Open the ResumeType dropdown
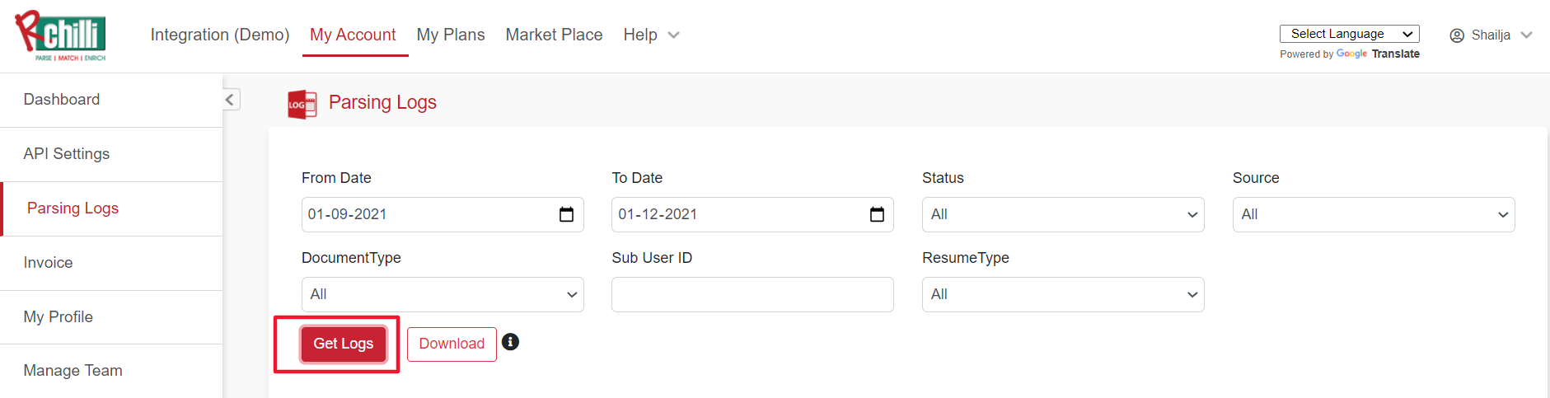The width and height of the screenshot is (1550, 398). [x=1062, y=294]
